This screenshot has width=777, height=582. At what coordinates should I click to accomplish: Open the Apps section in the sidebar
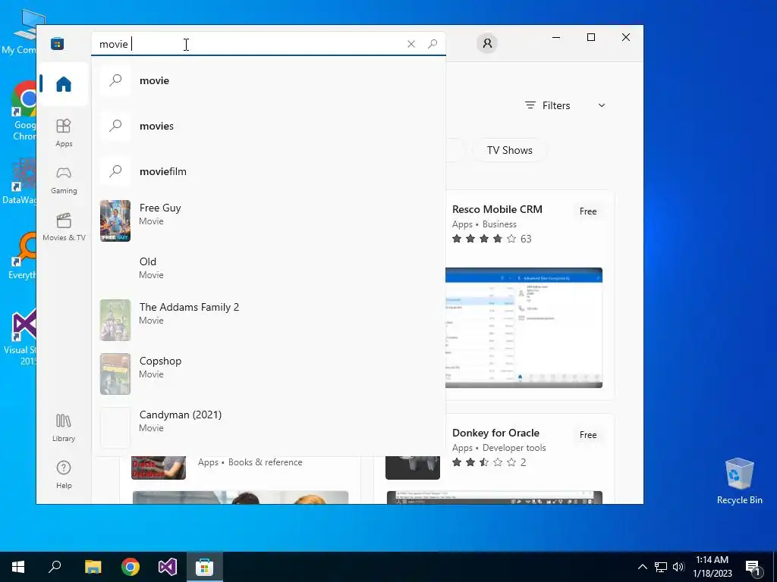(x=64, y=133)
